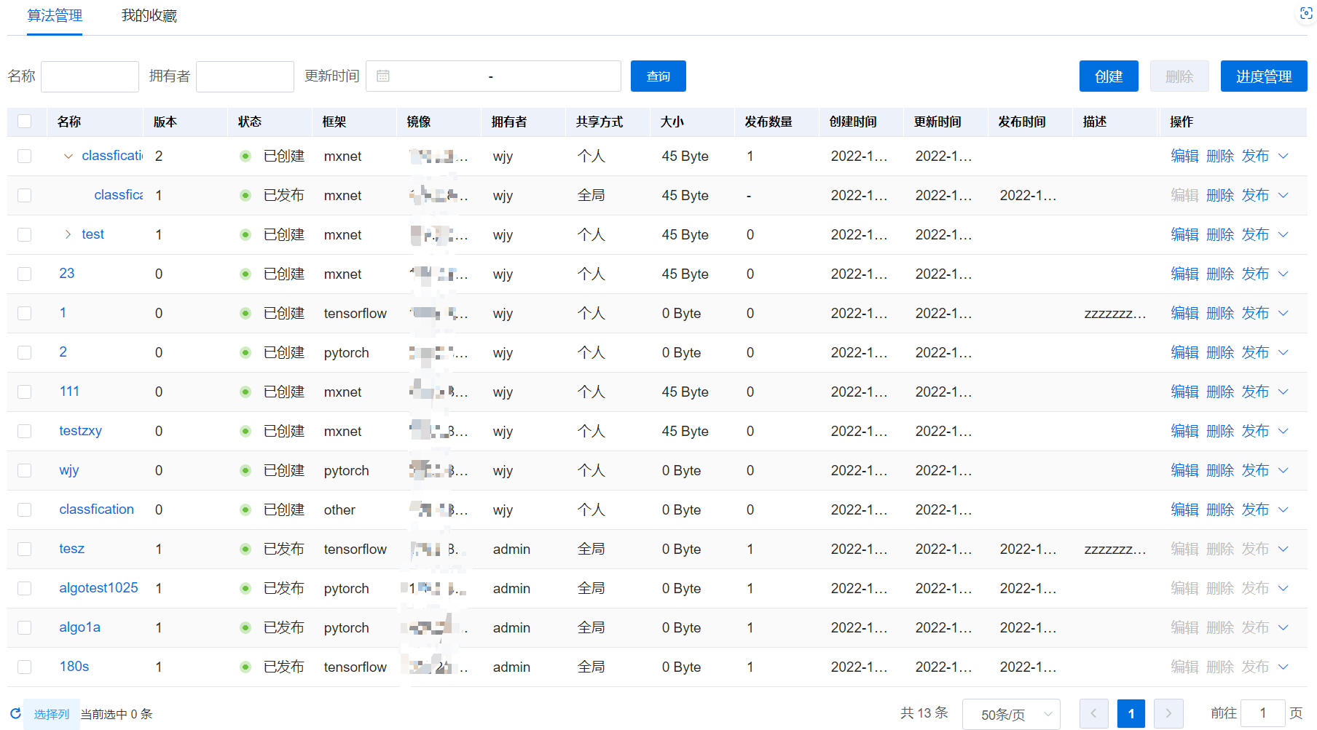Image resolution: width=1317 pixels, height=730 pixels.
Task: Check the checkbox for the wjy row
Action: 25,471
